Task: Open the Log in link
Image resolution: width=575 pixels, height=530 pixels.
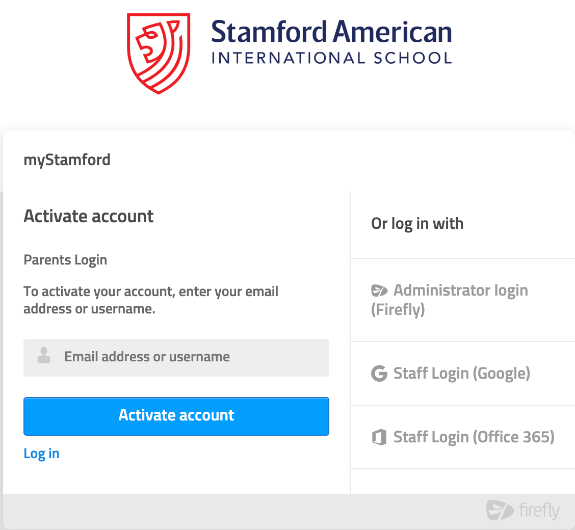Action: (x=41, y=454)
